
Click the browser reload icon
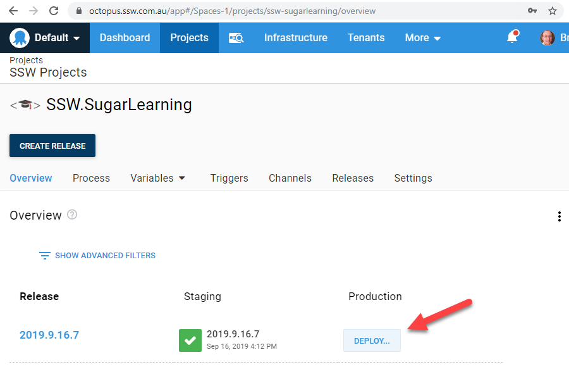pos(54,11)
